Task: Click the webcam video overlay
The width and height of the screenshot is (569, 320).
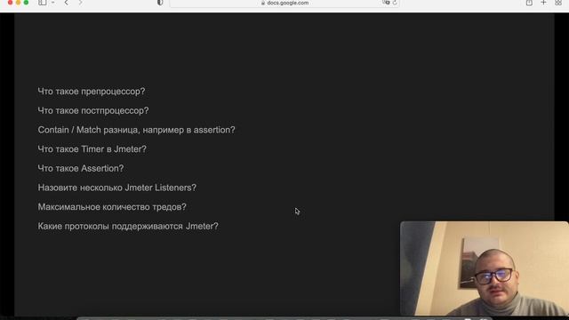Action: [x=485, y=268]
